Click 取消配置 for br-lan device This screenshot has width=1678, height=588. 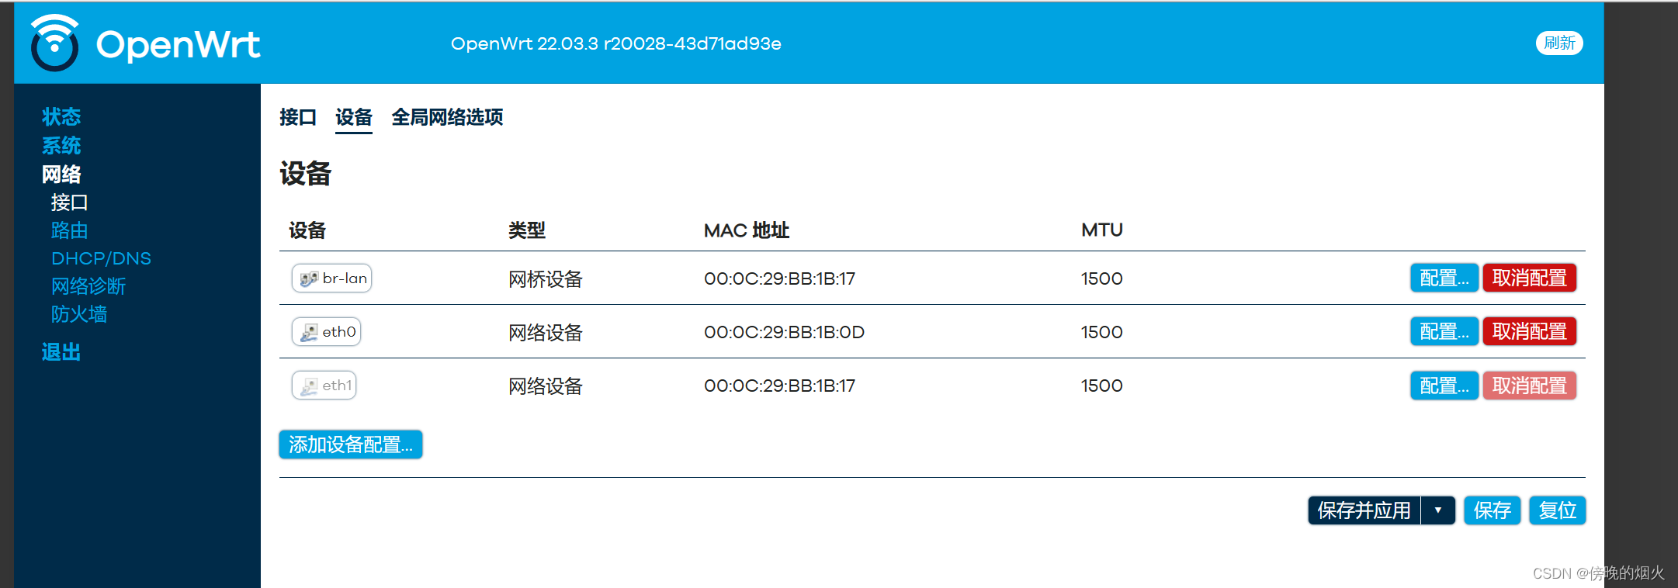(1529, 278)
